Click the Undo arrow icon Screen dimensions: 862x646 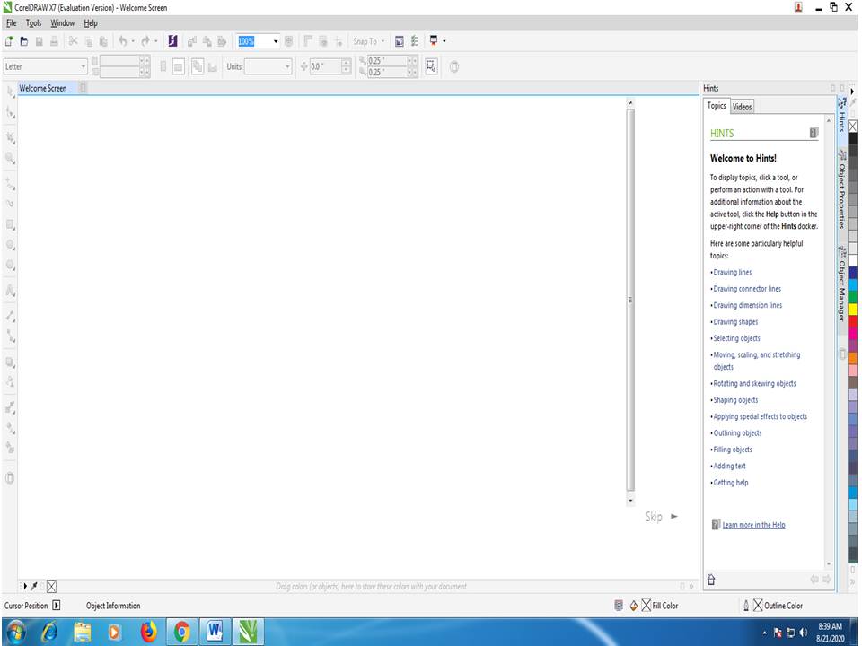[x=123, y=41]
